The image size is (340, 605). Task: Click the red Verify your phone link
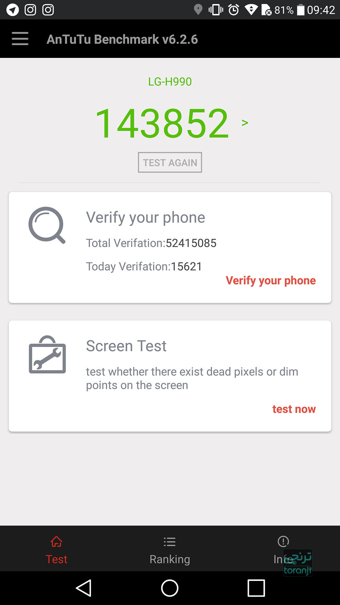pyautogui.click(x=271, y=280)
